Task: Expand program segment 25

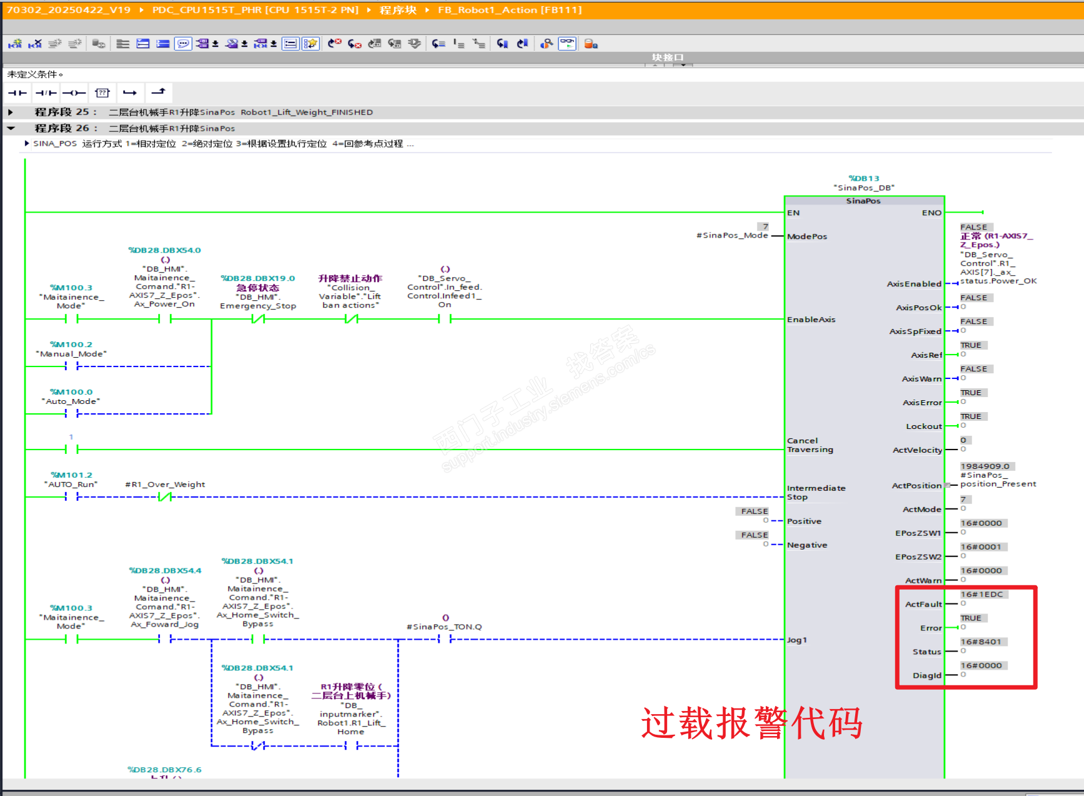Action: point(11,113)
